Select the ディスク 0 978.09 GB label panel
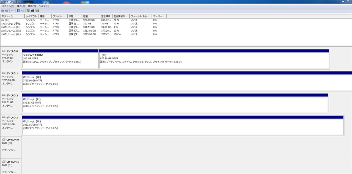This screenshot has width=352, height=174. (x=11, y=59)
